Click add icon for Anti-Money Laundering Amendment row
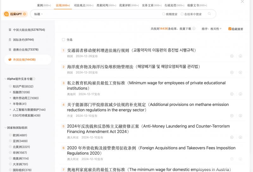 pos(232,137)
